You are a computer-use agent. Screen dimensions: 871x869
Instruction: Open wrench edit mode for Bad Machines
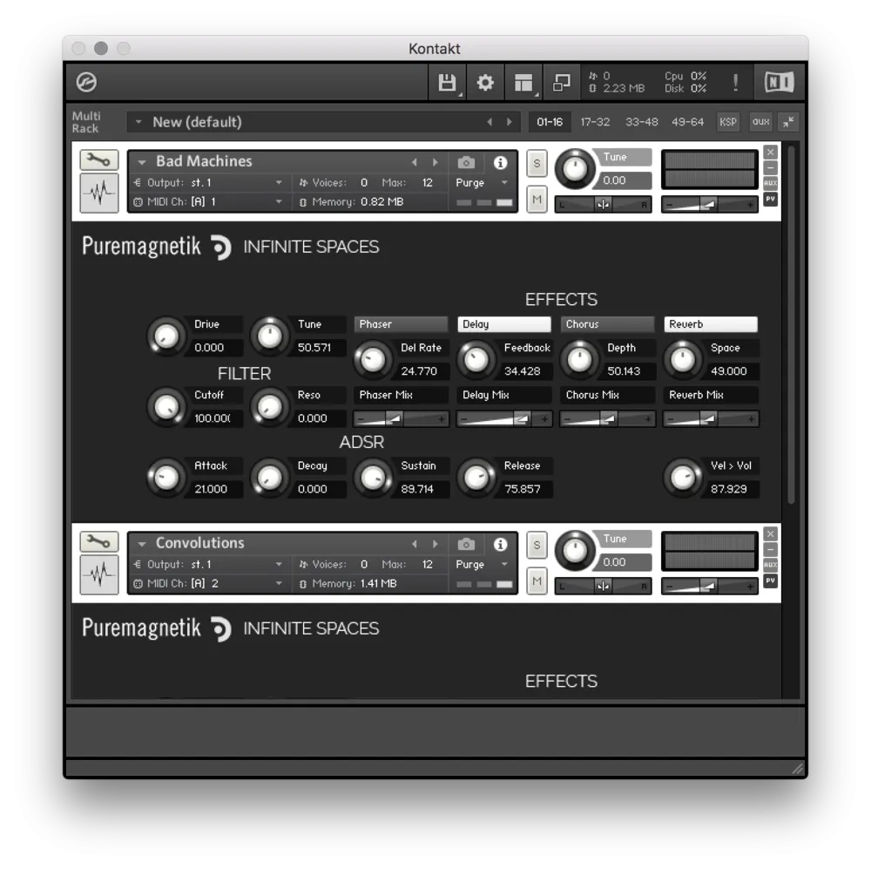[x=99, y=160]
